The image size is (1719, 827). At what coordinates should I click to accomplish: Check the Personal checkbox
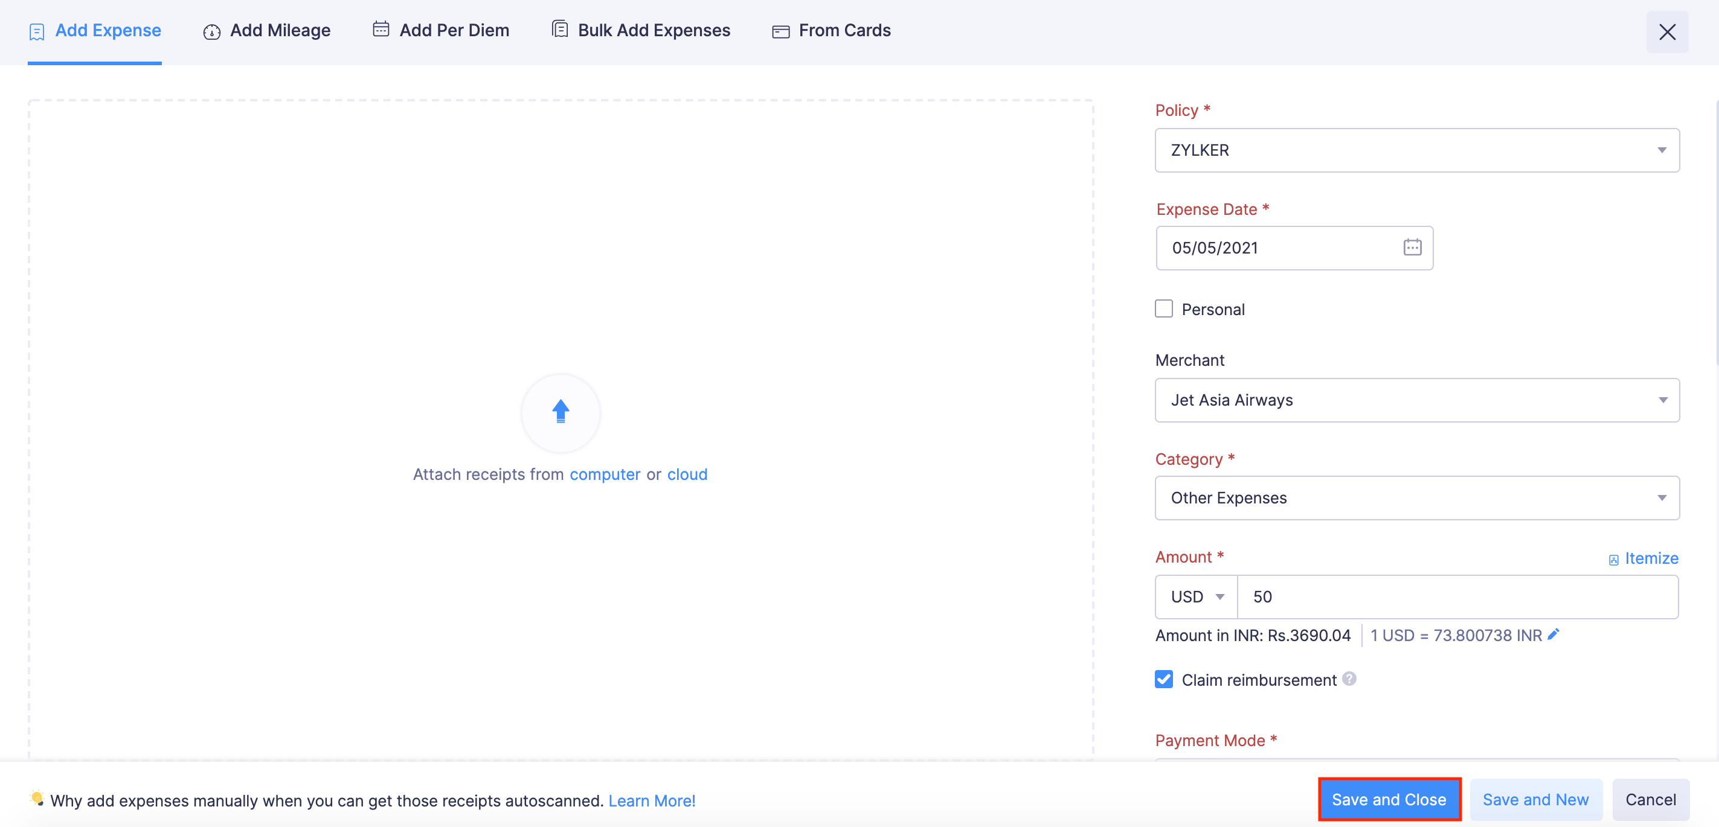tap(1164, 309)
